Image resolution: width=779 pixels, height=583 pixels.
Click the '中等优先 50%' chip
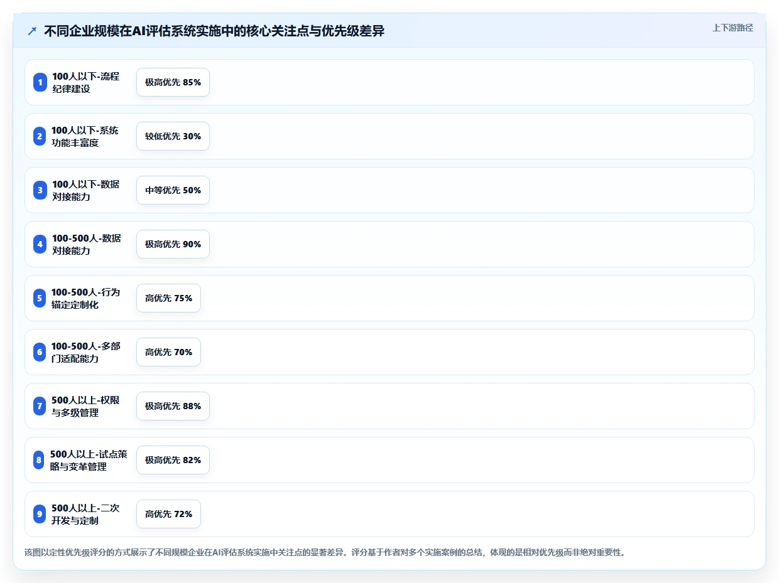173,190
